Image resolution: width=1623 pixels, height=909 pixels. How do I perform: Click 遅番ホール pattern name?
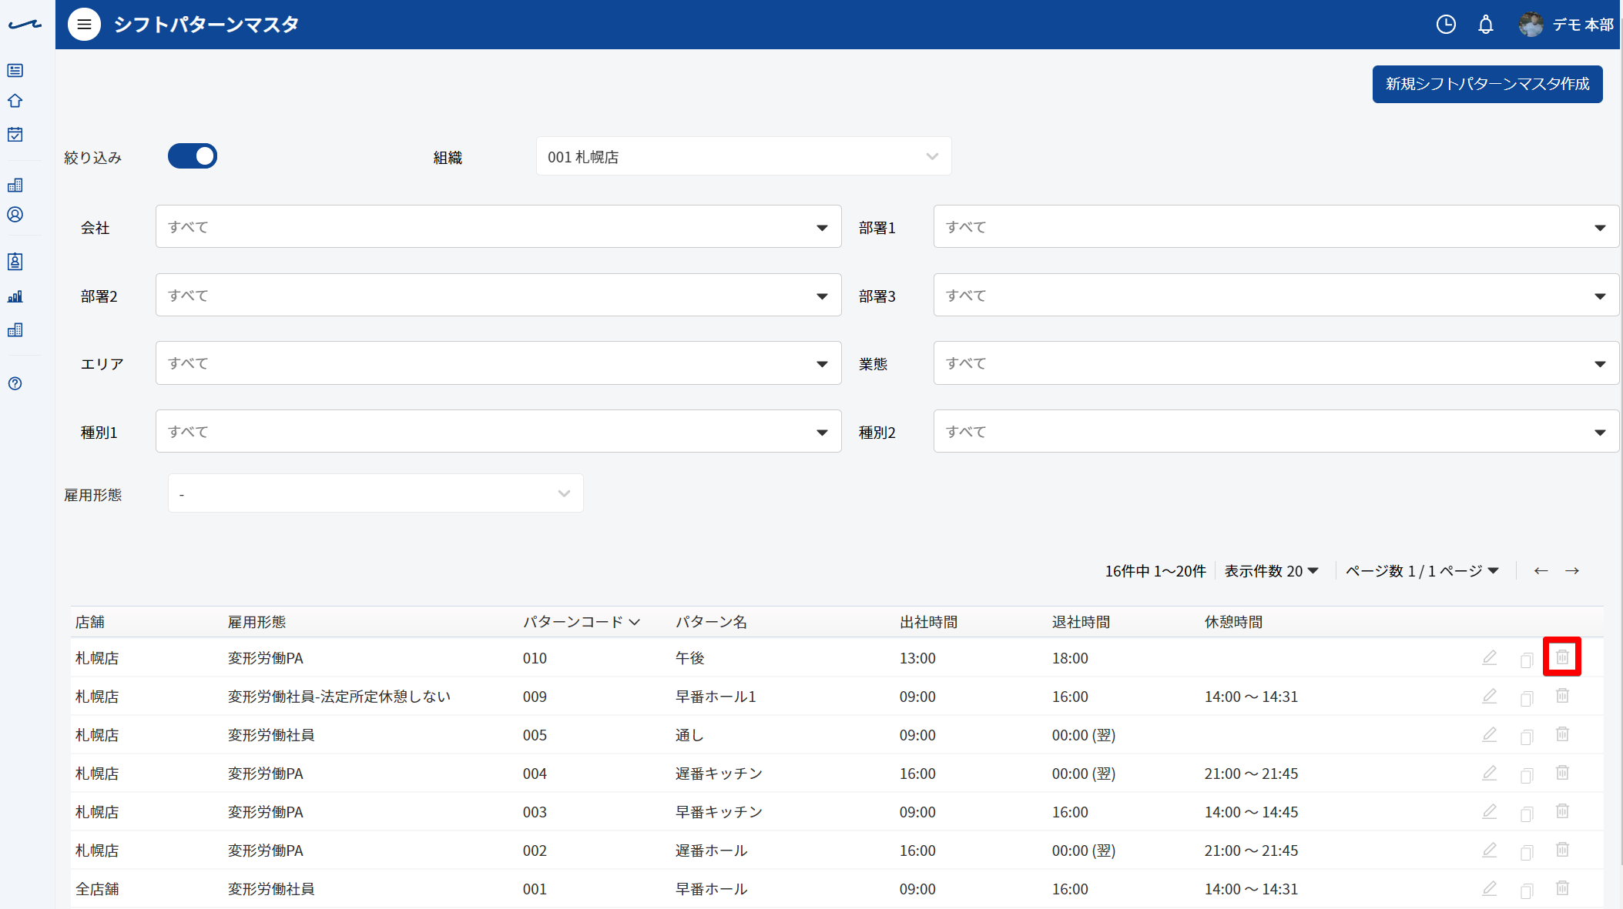[x=711, y=851]
